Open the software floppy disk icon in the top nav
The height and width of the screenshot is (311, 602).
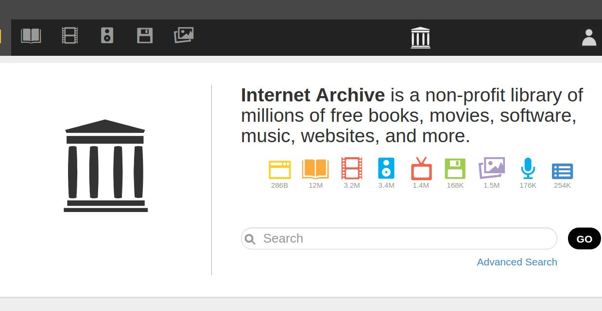(145, 36)
